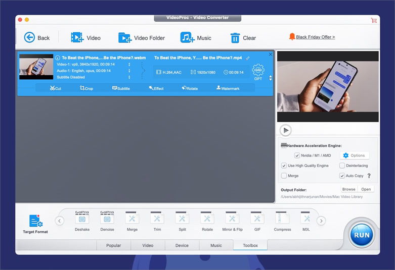Play the preview video

[x=286, y=130]
